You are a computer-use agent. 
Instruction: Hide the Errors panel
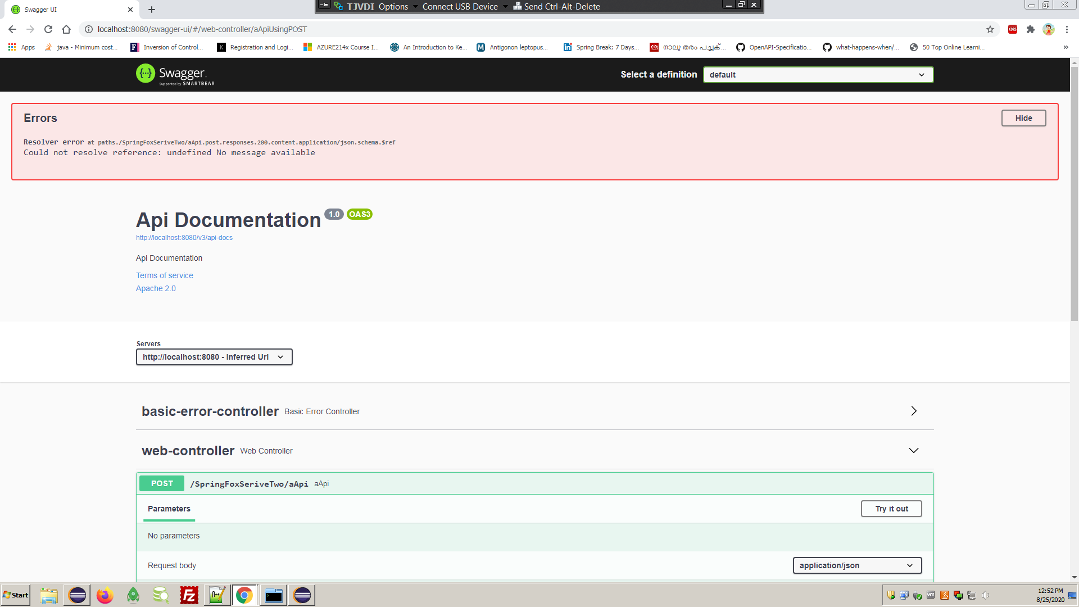pos(1023,118)
